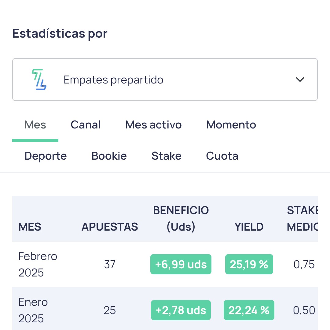Image resolution: width=330 pixels, height=330 pixels.
Task: Select the Deporte tab
Action: click(x=46, y=156)
